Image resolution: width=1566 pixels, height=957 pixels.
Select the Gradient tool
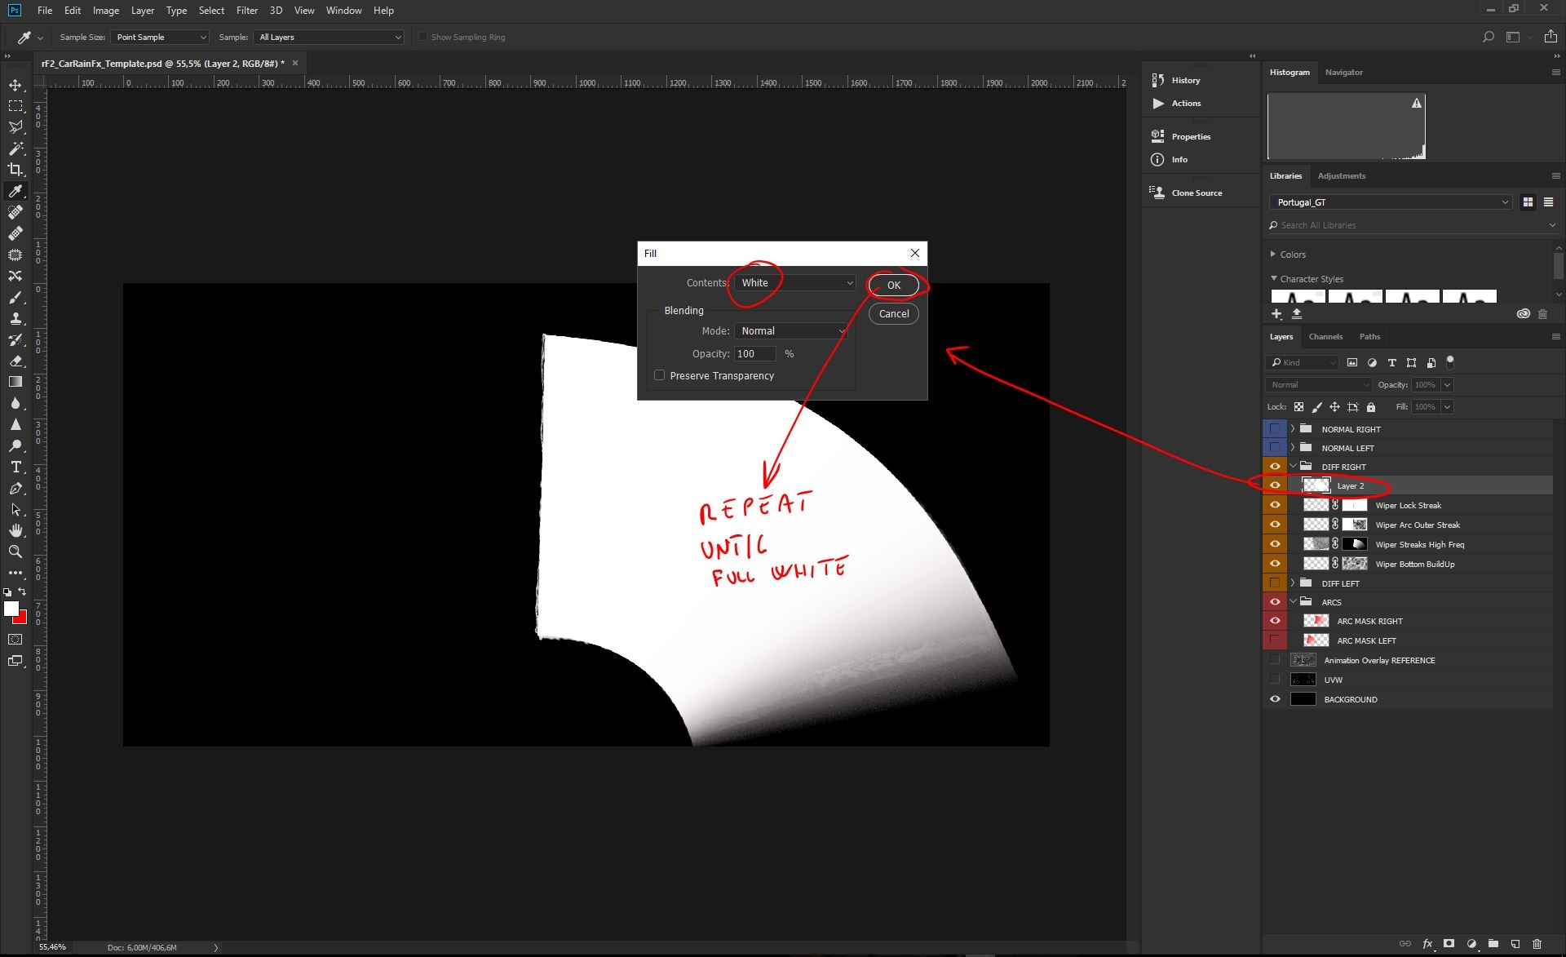(15, 382)
